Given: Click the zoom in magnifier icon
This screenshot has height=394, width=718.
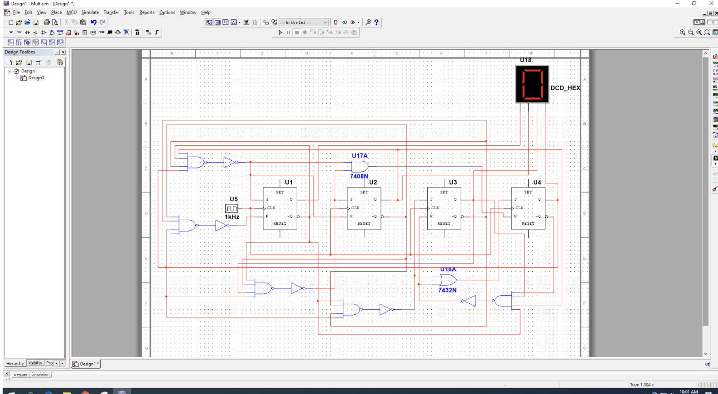Looking at the screenshot, I should pos(682,32).
